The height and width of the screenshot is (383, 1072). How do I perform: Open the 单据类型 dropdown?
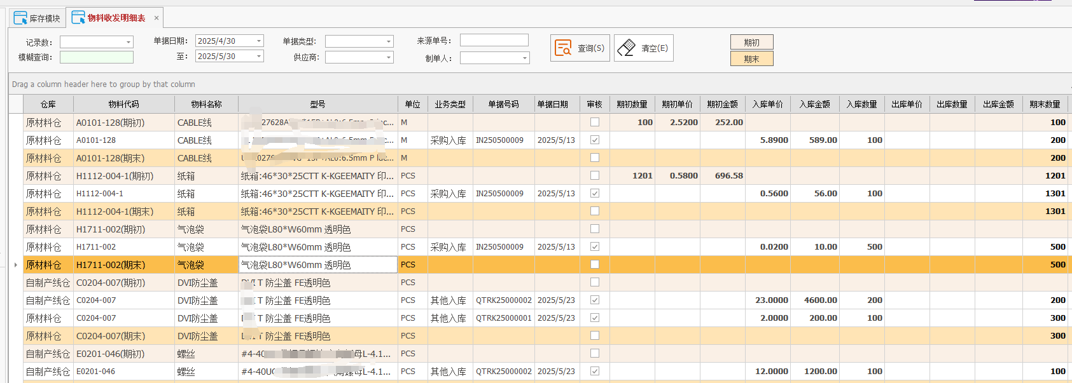tap(389, 41)
